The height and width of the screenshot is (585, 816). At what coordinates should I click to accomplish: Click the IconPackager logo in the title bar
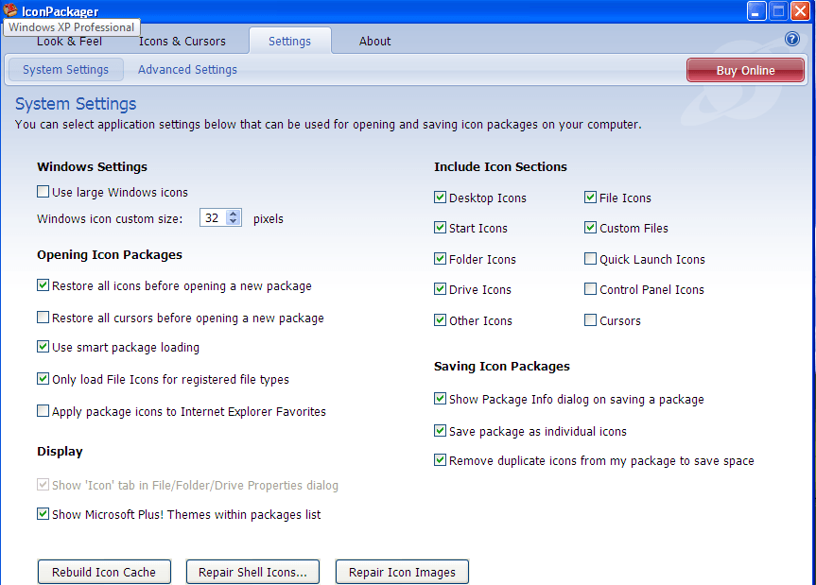tap(9, 9)
